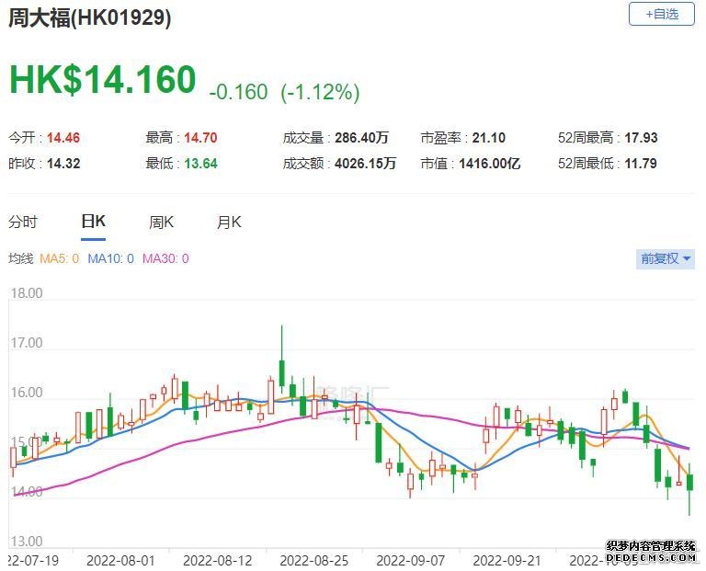
Task: Click the 今开 value 14.46
Action: coord(63,138)
